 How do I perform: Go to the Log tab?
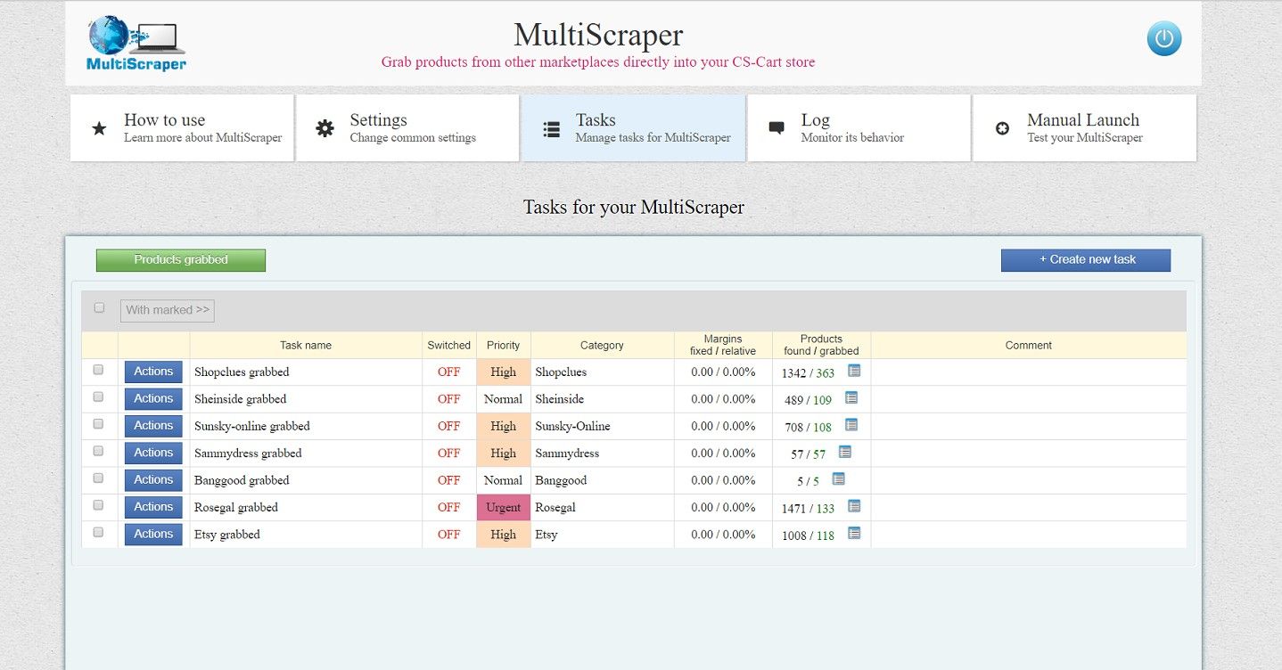click(x=859, y=128)
